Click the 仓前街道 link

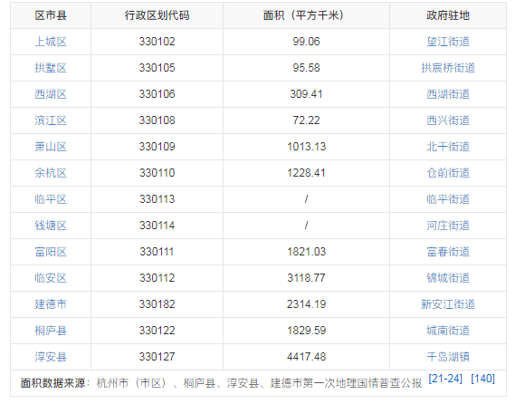click(x=448, y=173)
